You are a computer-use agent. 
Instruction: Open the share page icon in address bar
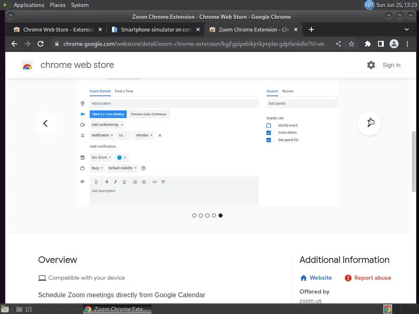pos(338,44)
